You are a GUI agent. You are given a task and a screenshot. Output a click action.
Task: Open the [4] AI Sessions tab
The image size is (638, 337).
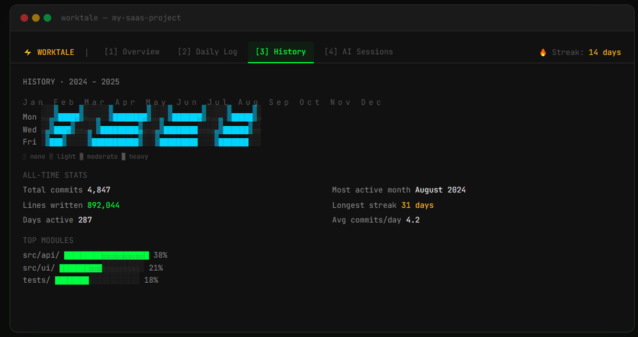[x=359, y=52]
